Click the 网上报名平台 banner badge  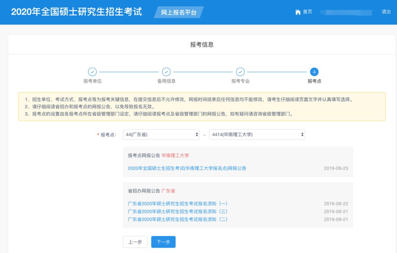click(179, 12)
